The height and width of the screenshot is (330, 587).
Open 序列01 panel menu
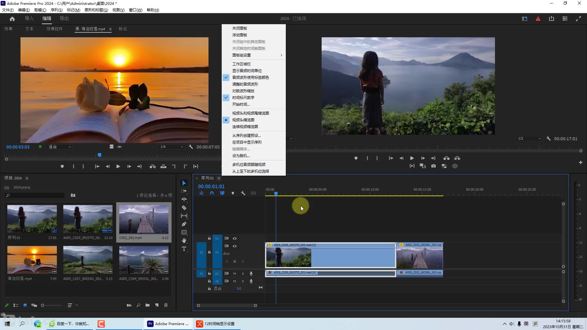click(x=219, y=178)
